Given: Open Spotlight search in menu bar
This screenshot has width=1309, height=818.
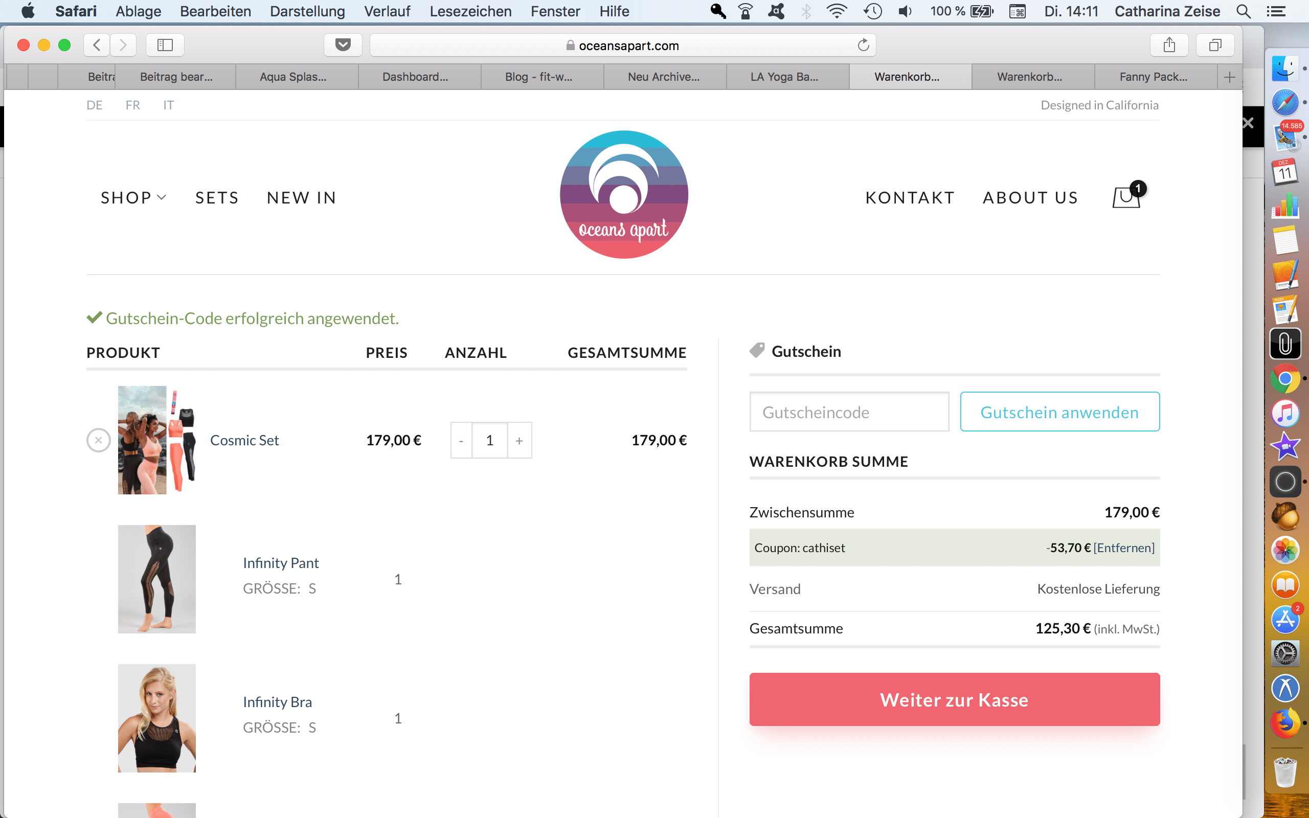Looking at the screenshot, I should click(1243, 11).
